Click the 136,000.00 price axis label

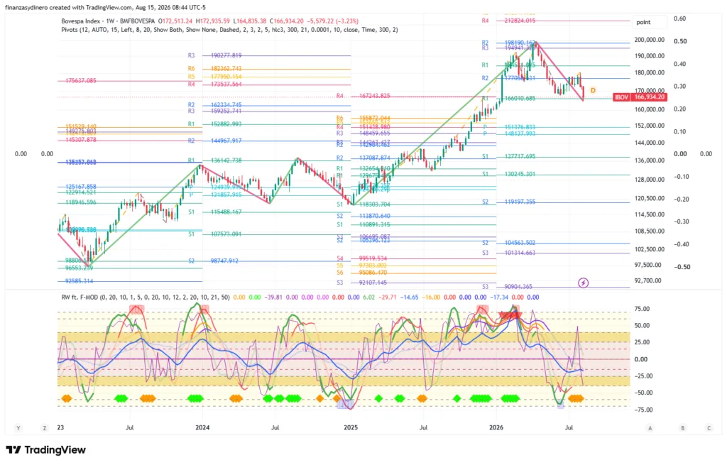pyautogui.click(x=650, y=160)
